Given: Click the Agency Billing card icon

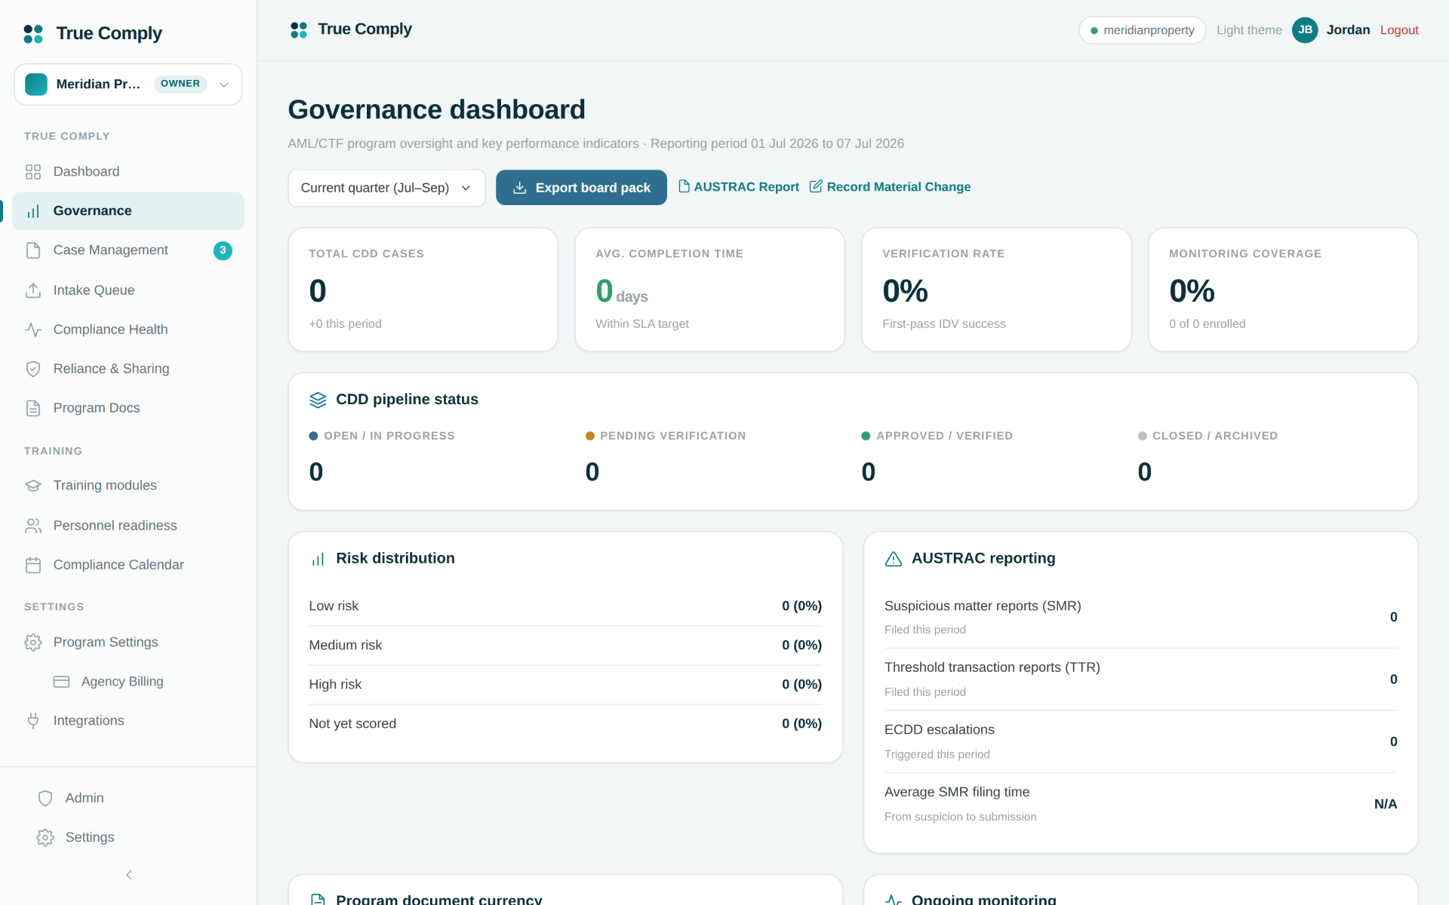Looking at the screenshot, I should 61,682.
